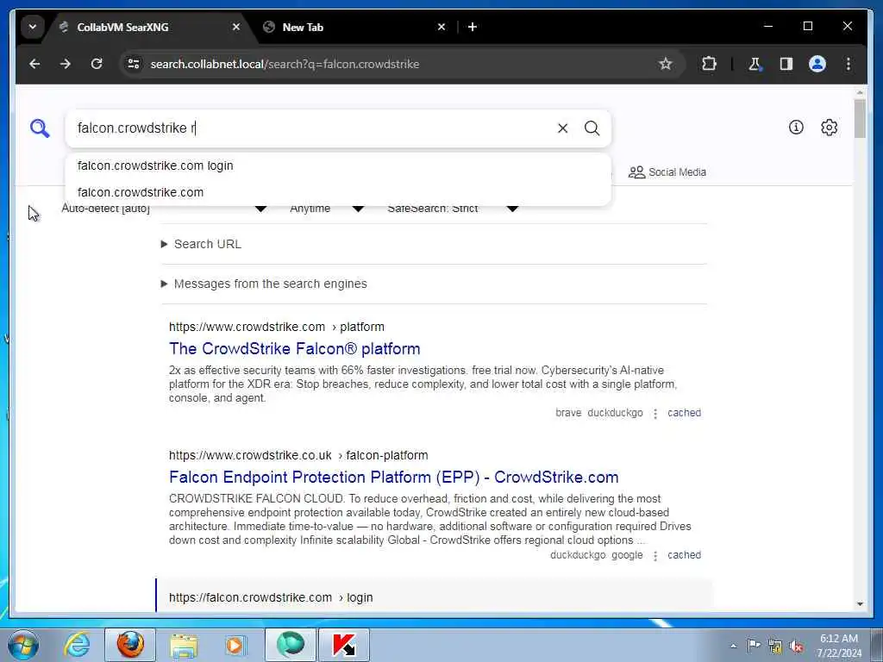Open Windows Explorer folder in taskbar

pyautogui.click(x=185, y=645)
